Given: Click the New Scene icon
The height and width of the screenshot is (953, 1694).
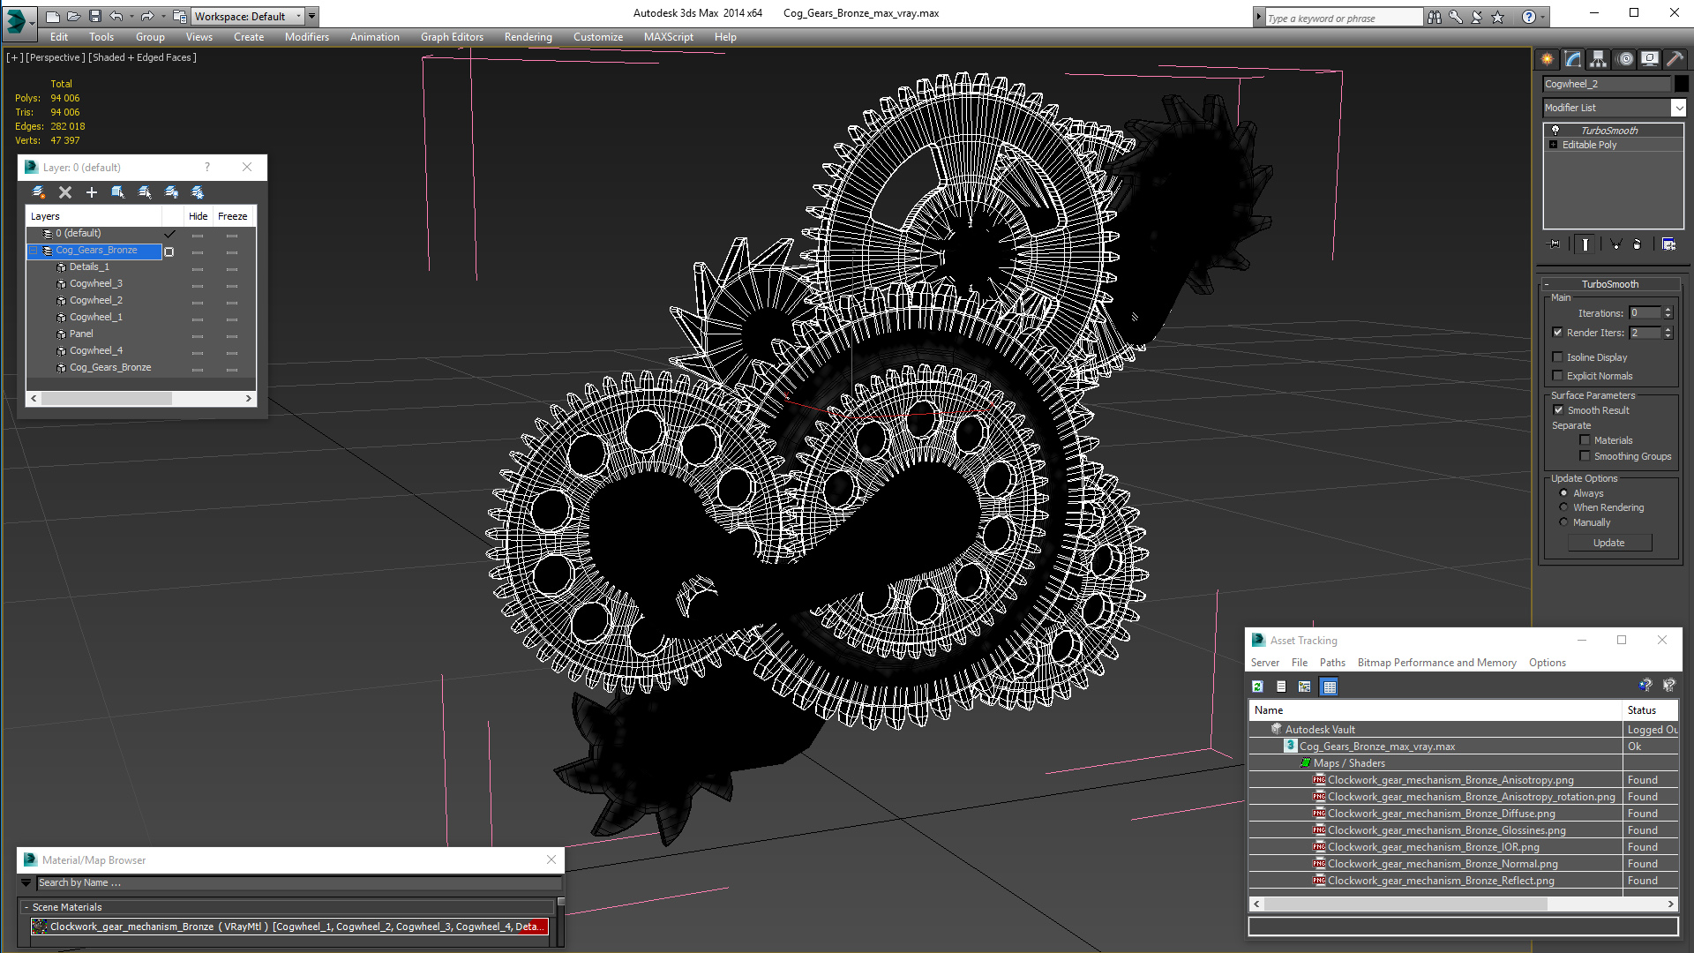Looking at the screenshot, I should [x=53, y=16].
